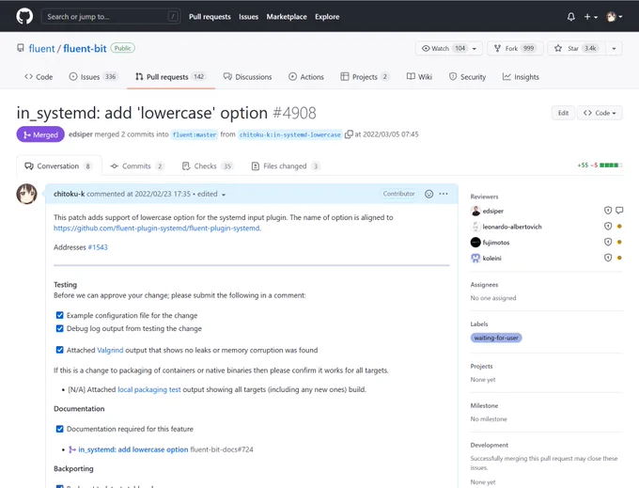Click the diffstat green blocks indicator
The image size is (639, 488).
[612, 165]
